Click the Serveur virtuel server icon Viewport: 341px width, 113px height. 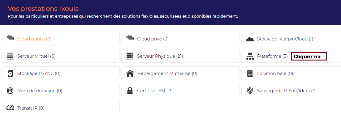point(10,56)
